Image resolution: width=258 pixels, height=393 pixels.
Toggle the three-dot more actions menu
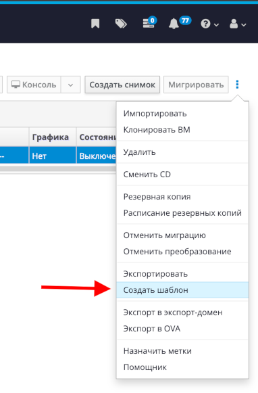click(x=237, y=85)
